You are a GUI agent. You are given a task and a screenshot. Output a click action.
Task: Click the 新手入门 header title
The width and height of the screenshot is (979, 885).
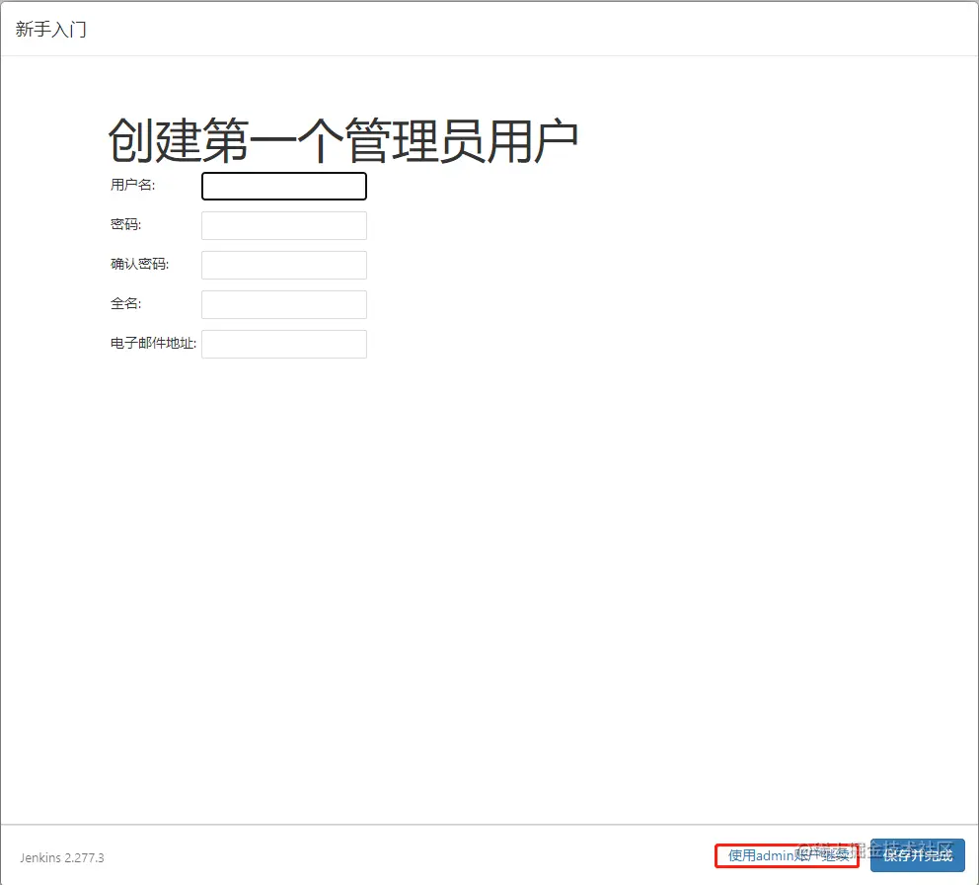(x=50, y=30)
